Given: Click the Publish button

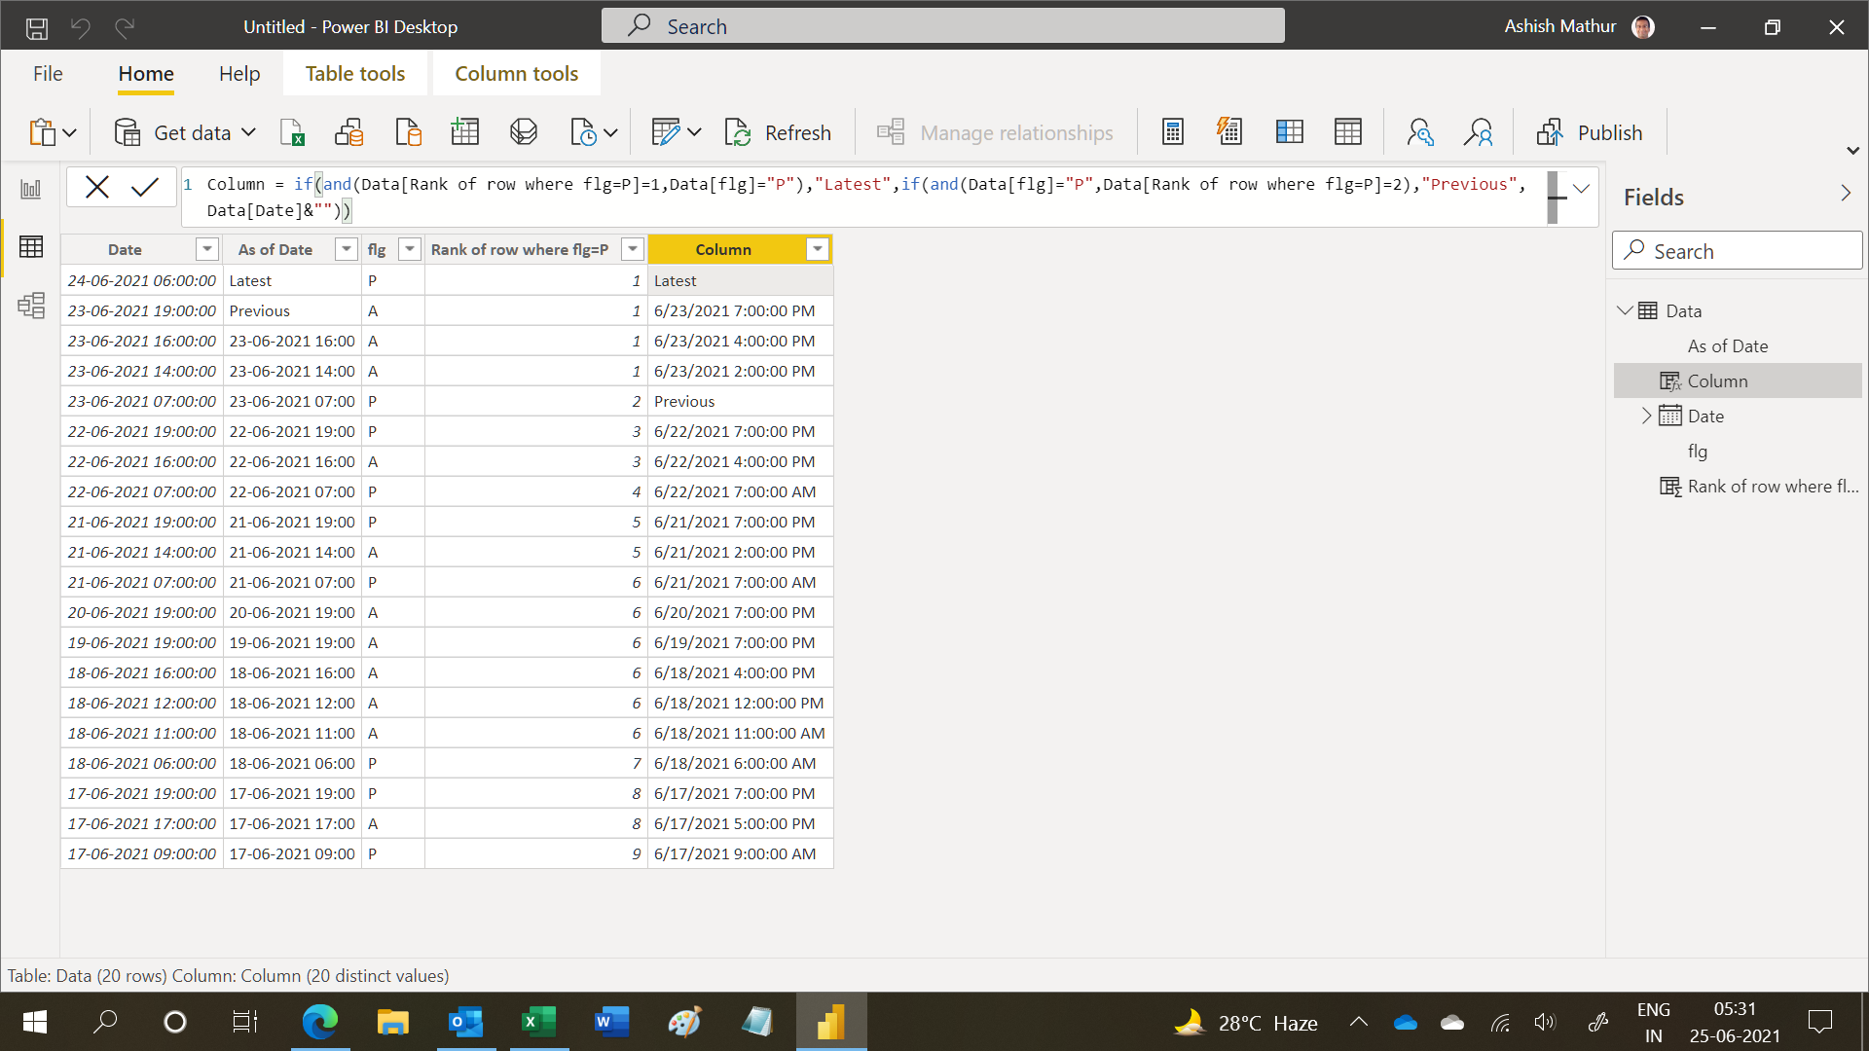Looking at the screenshot, I should [x=1590, y=132].
